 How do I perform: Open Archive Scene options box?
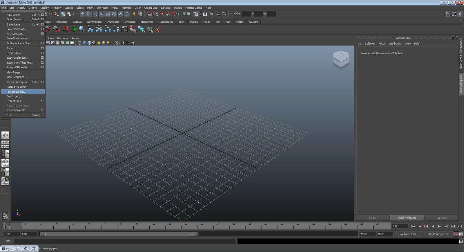click(x=42, y=34)
